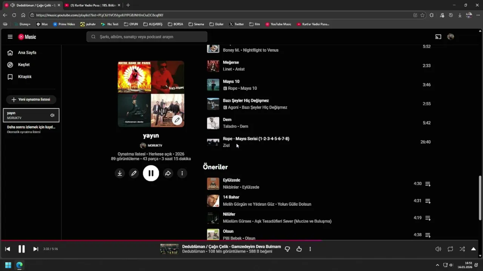Viewport: 483px width, 271px height.
Task: Open the OYUN bookmarks folder
Action: (131, 24)
